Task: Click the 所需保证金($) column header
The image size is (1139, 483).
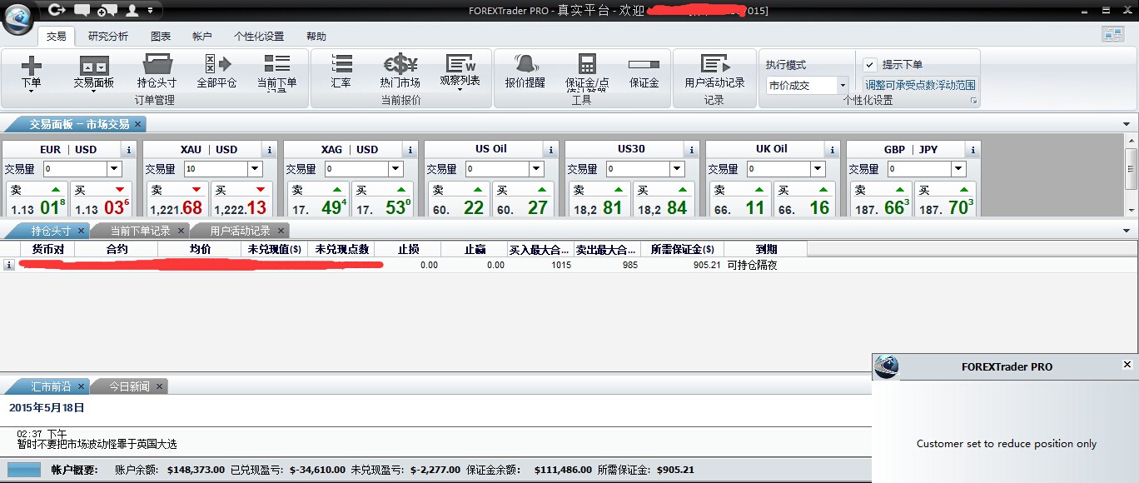Action: click(683, 249)
